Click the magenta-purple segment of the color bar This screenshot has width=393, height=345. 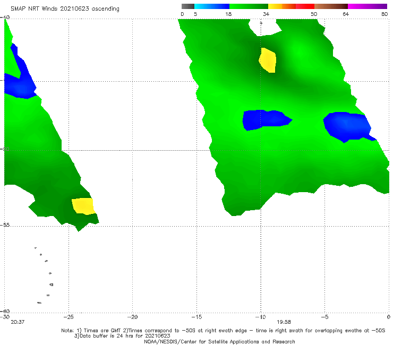pos(368,6)
